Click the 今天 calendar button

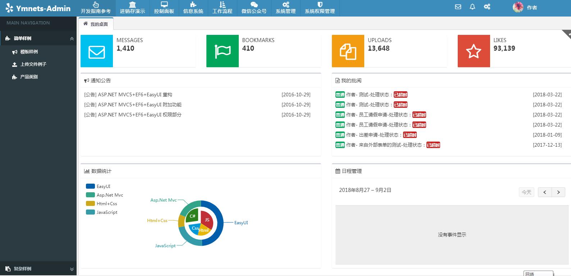coord(526,192)
